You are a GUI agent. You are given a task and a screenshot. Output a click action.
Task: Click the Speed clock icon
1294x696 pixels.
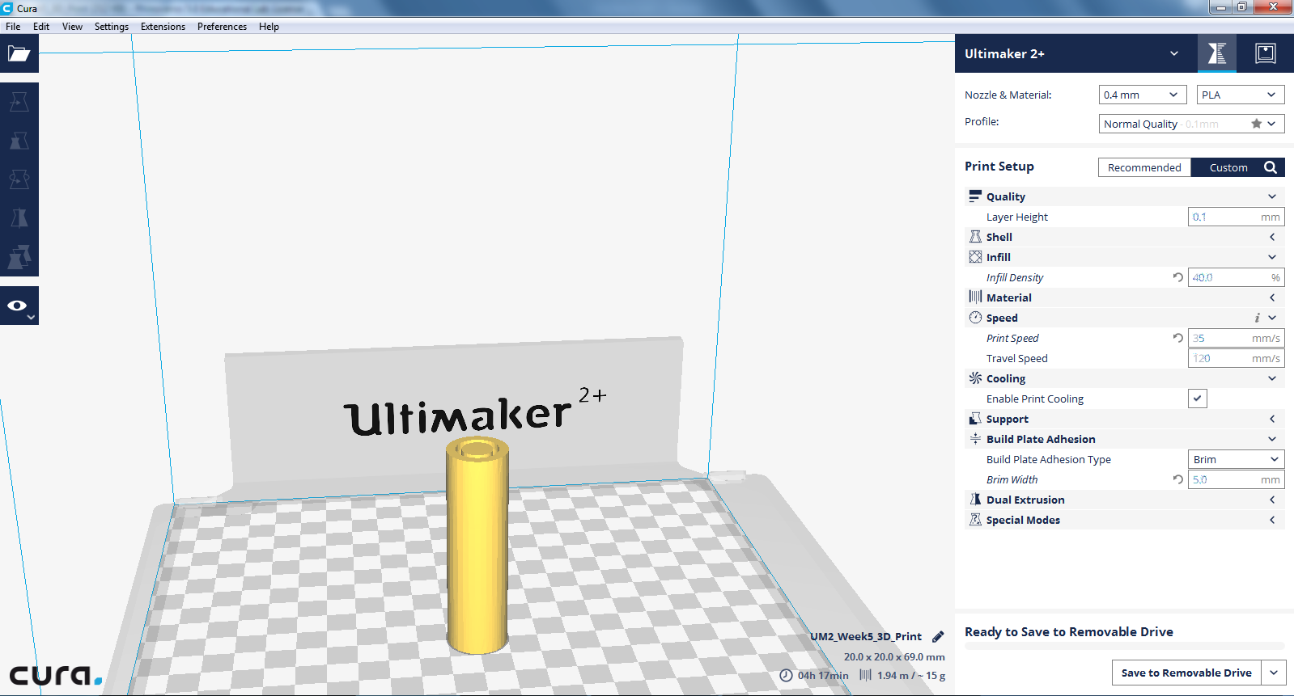point(975,318)
